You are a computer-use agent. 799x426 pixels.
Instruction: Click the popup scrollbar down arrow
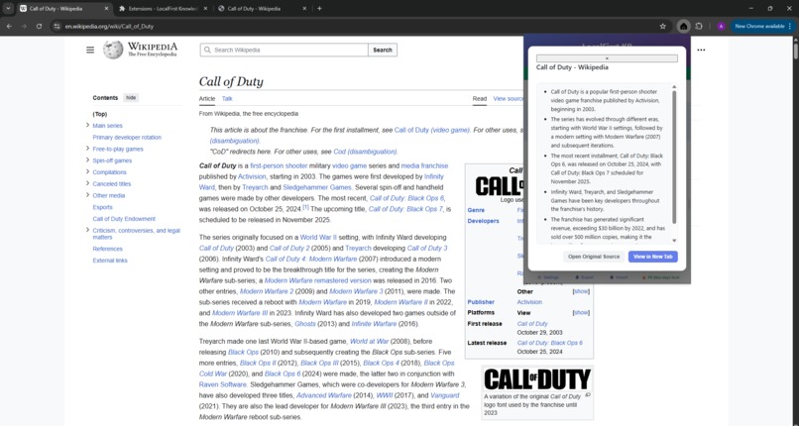(674, 241)
